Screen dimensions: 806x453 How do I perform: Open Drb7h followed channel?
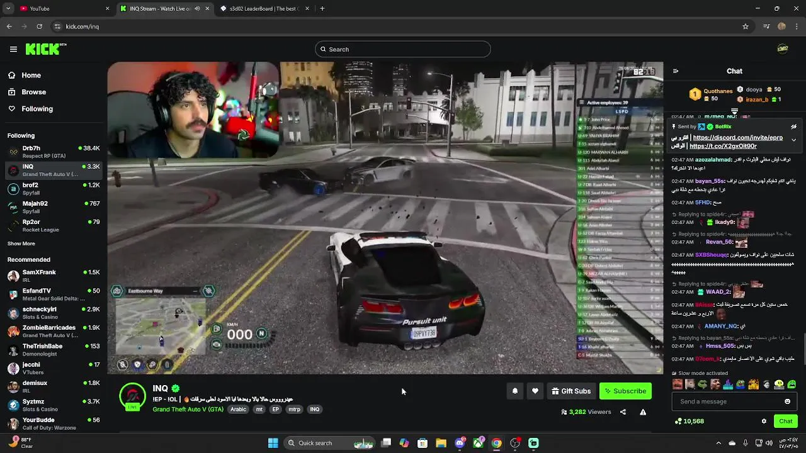[53, 152]
